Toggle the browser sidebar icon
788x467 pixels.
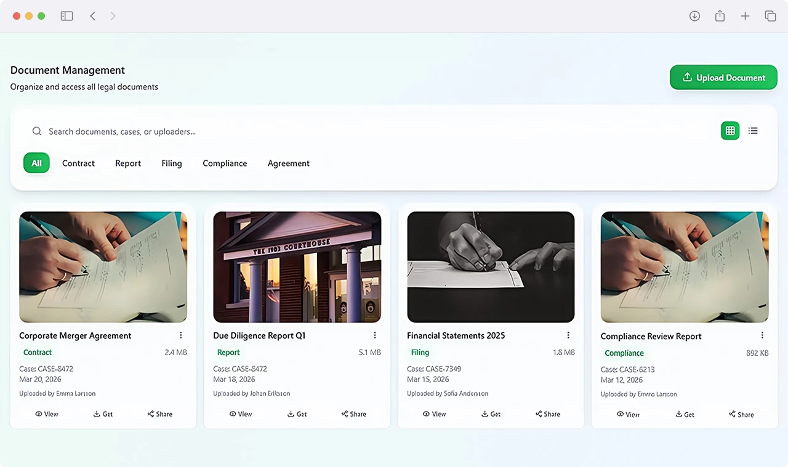click(x=66, y=16)
